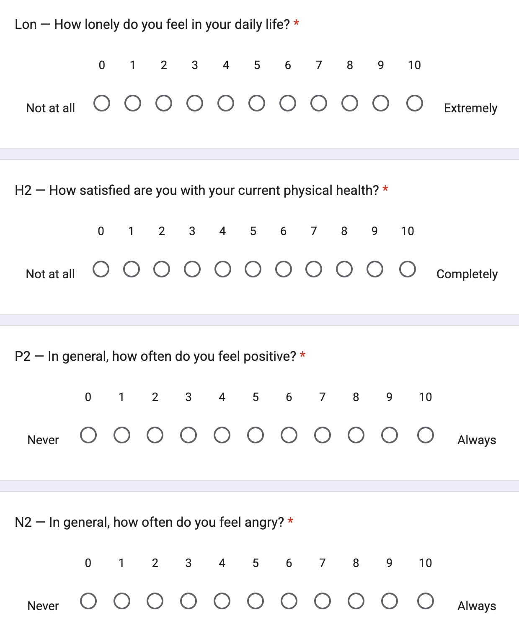
Task: Pick 3 on the Lon question
Action: click(195, 103)
